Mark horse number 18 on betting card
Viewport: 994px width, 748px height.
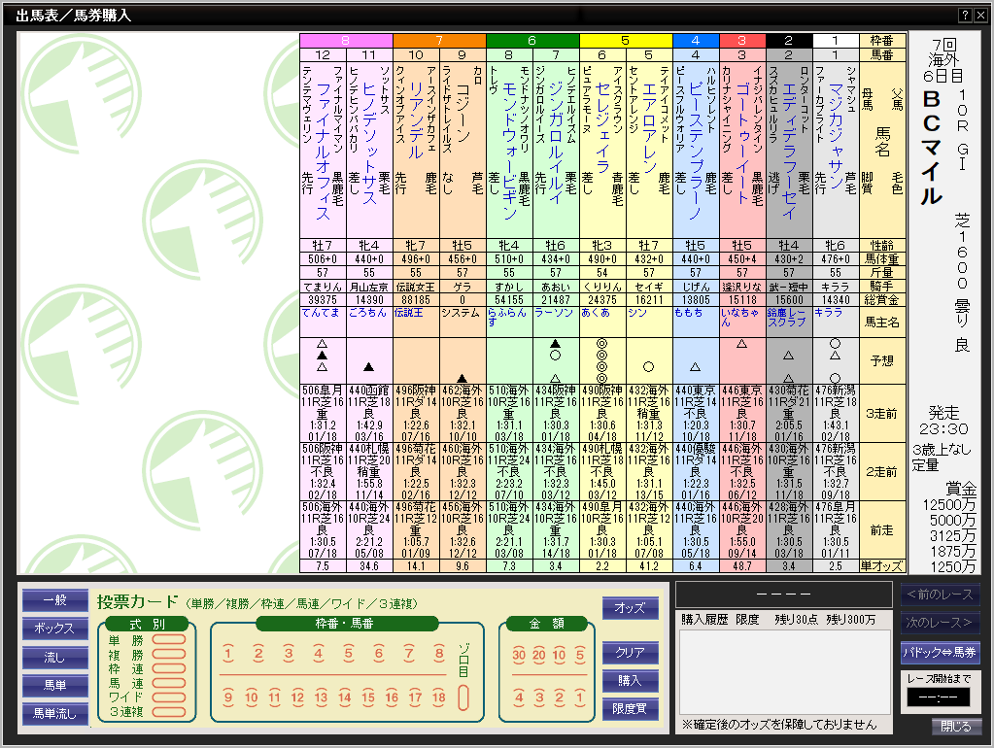438,697
